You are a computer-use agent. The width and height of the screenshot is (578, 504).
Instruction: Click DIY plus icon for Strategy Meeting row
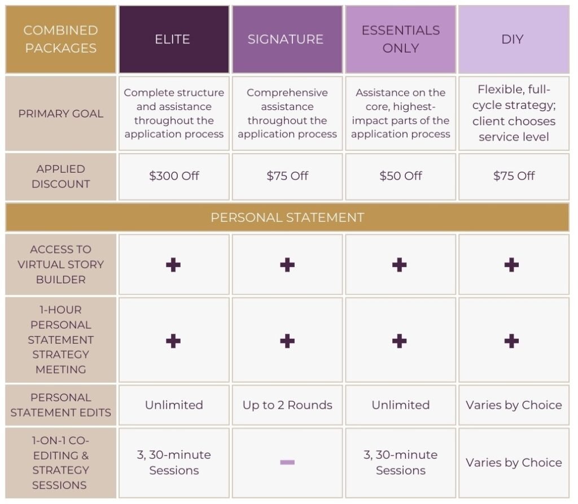point(512,340)
